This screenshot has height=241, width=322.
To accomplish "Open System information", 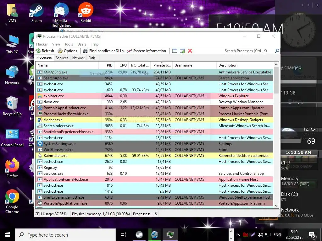I will point(147,51).
